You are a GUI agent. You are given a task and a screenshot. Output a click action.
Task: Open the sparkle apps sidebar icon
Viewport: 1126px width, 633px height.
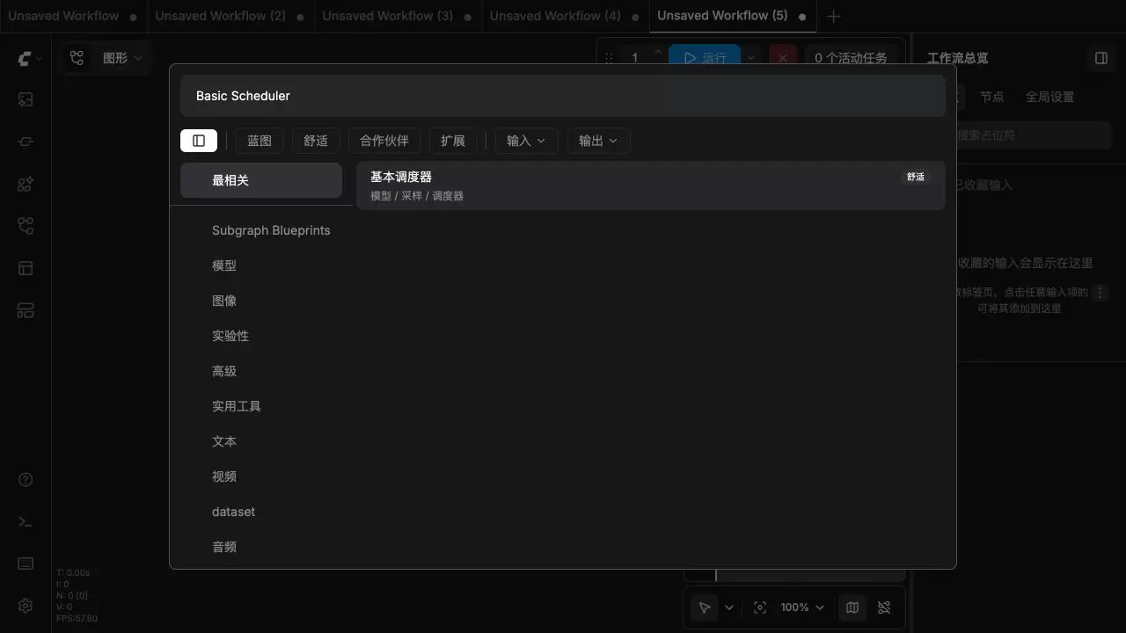(26, 185)
